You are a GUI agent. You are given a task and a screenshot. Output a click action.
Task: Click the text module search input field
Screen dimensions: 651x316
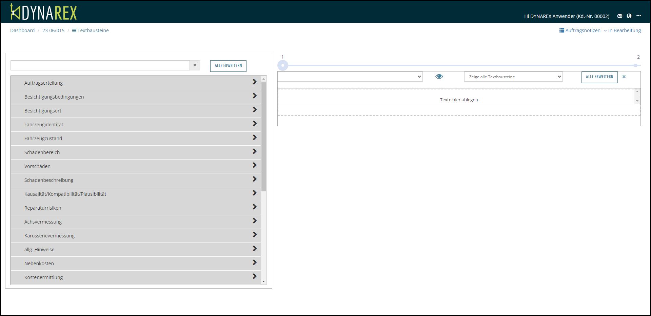tap(100, 65)
